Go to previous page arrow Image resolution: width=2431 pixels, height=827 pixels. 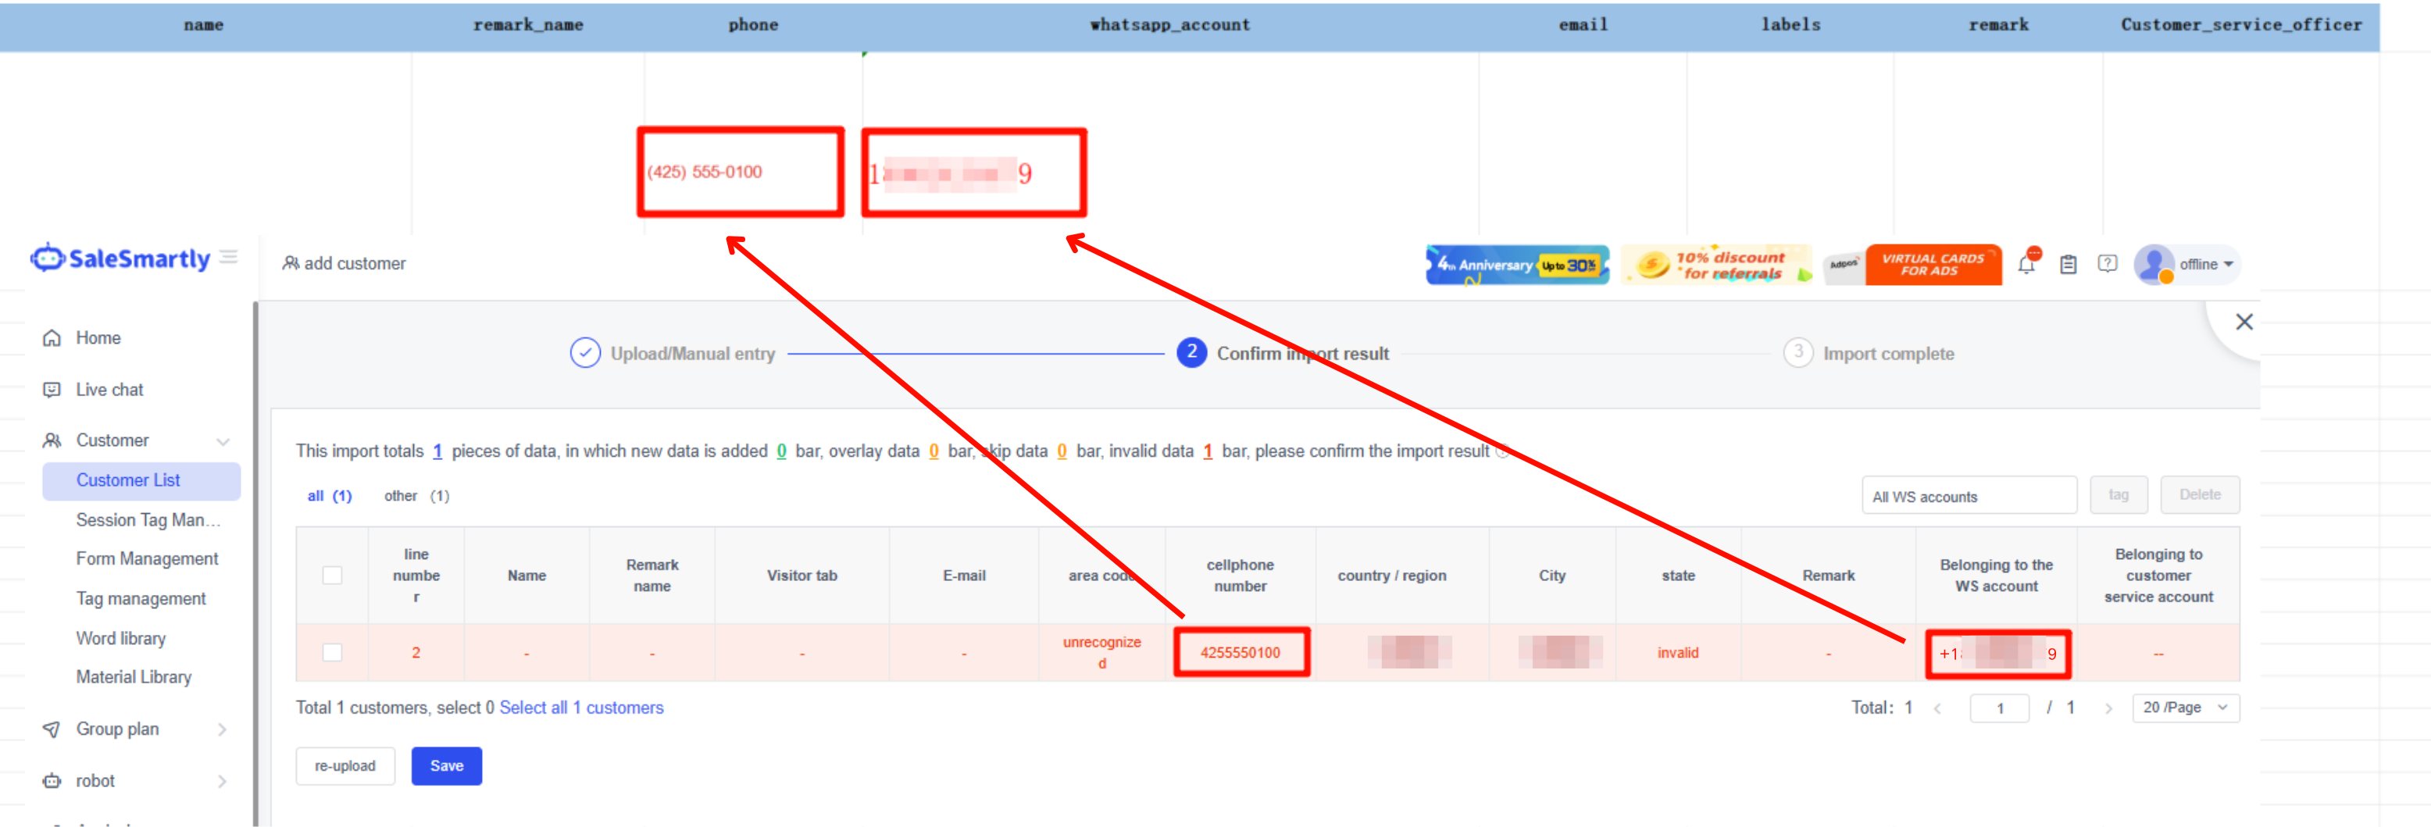coord(1937,708)
